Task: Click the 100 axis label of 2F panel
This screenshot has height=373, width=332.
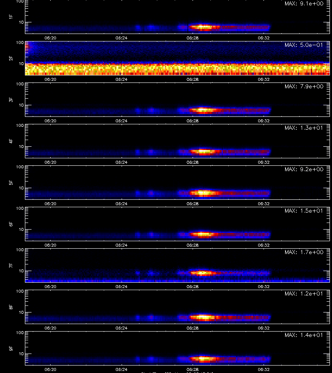Action: 20,43
